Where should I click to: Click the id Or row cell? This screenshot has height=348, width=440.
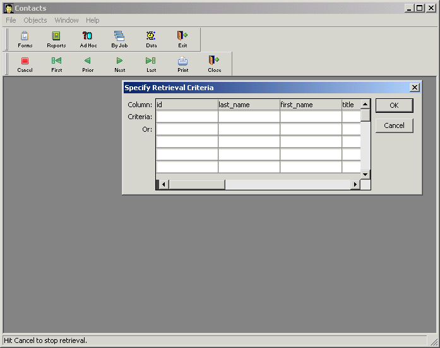187,129
